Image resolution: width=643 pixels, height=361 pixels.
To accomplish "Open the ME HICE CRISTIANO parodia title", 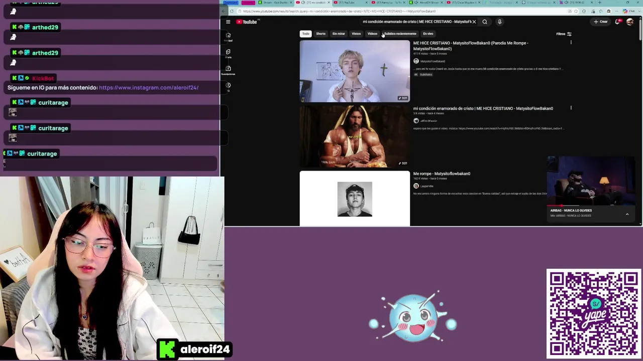I will click(x=471, y=46).
